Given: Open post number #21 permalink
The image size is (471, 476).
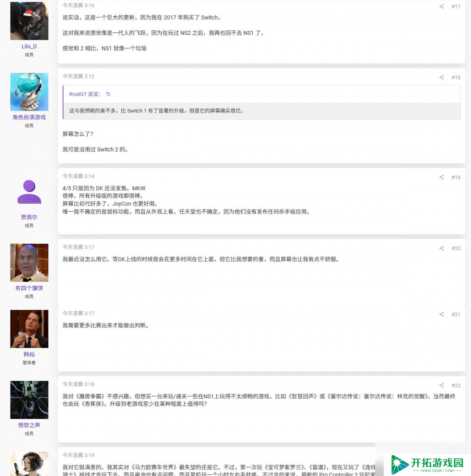Looking at the screenshot, I should click(x=456, y=315).
